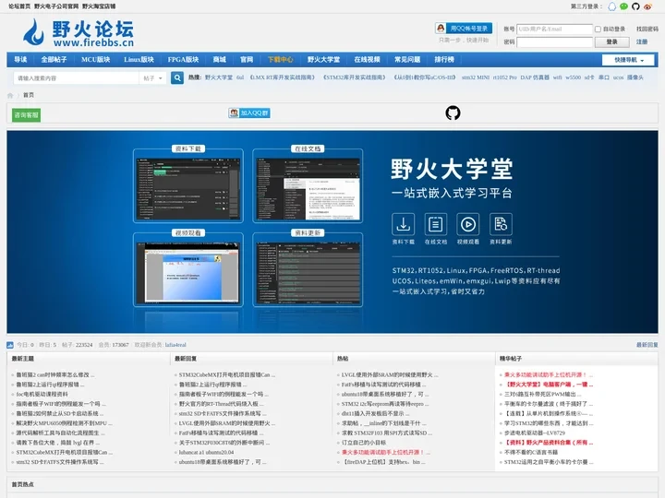Select the 精华帖子 column header

pyautogui.click(x=511, y=359)
